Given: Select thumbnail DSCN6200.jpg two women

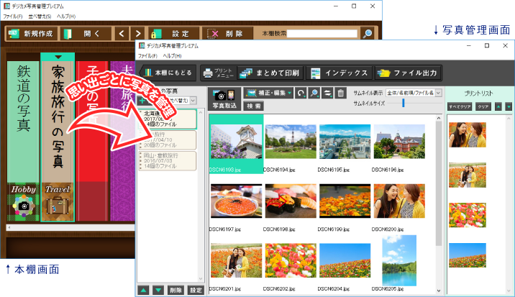Looking at the screenshot, I should [399, 201].
